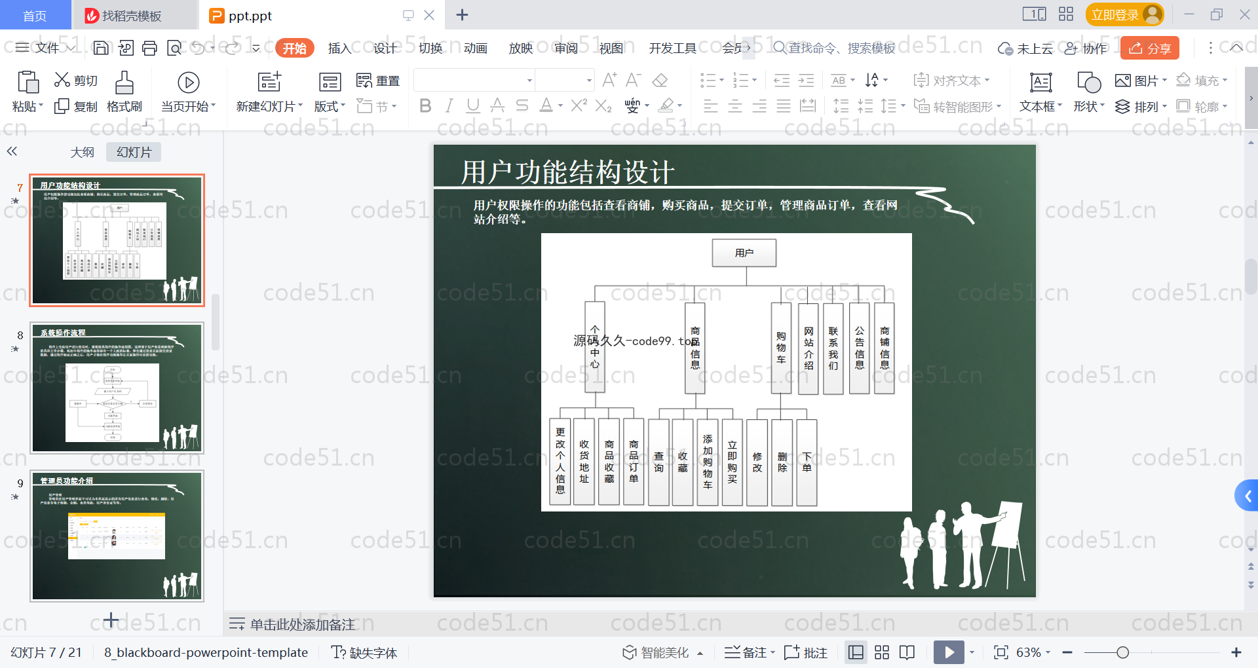Open the Design ribbon tab
This screenshot has width=1258, height=668.
coord(385,48)
